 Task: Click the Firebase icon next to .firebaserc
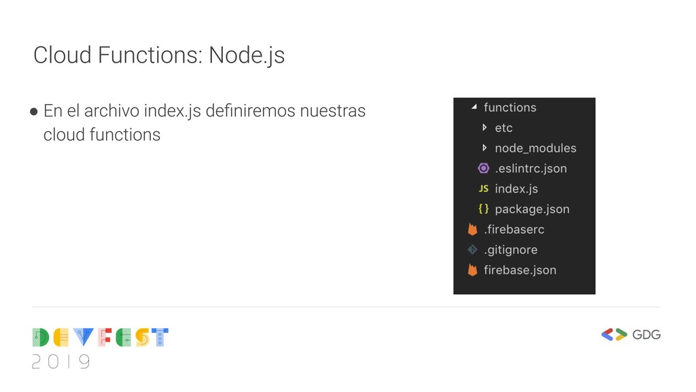(x=472, y=229)
